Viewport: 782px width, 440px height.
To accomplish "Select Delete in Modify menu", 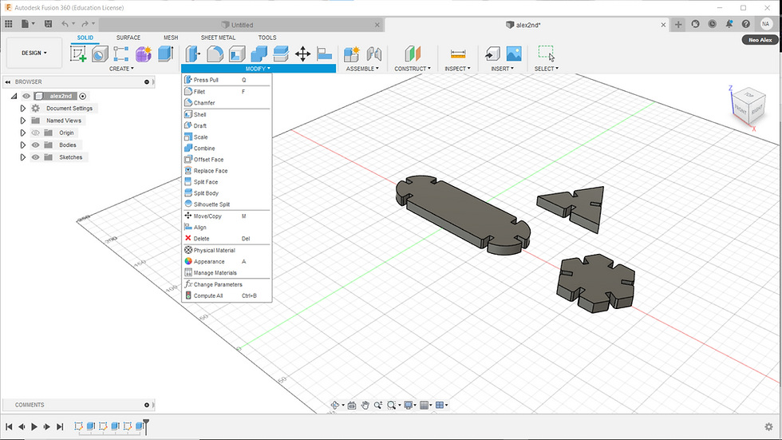I will 227,239.
